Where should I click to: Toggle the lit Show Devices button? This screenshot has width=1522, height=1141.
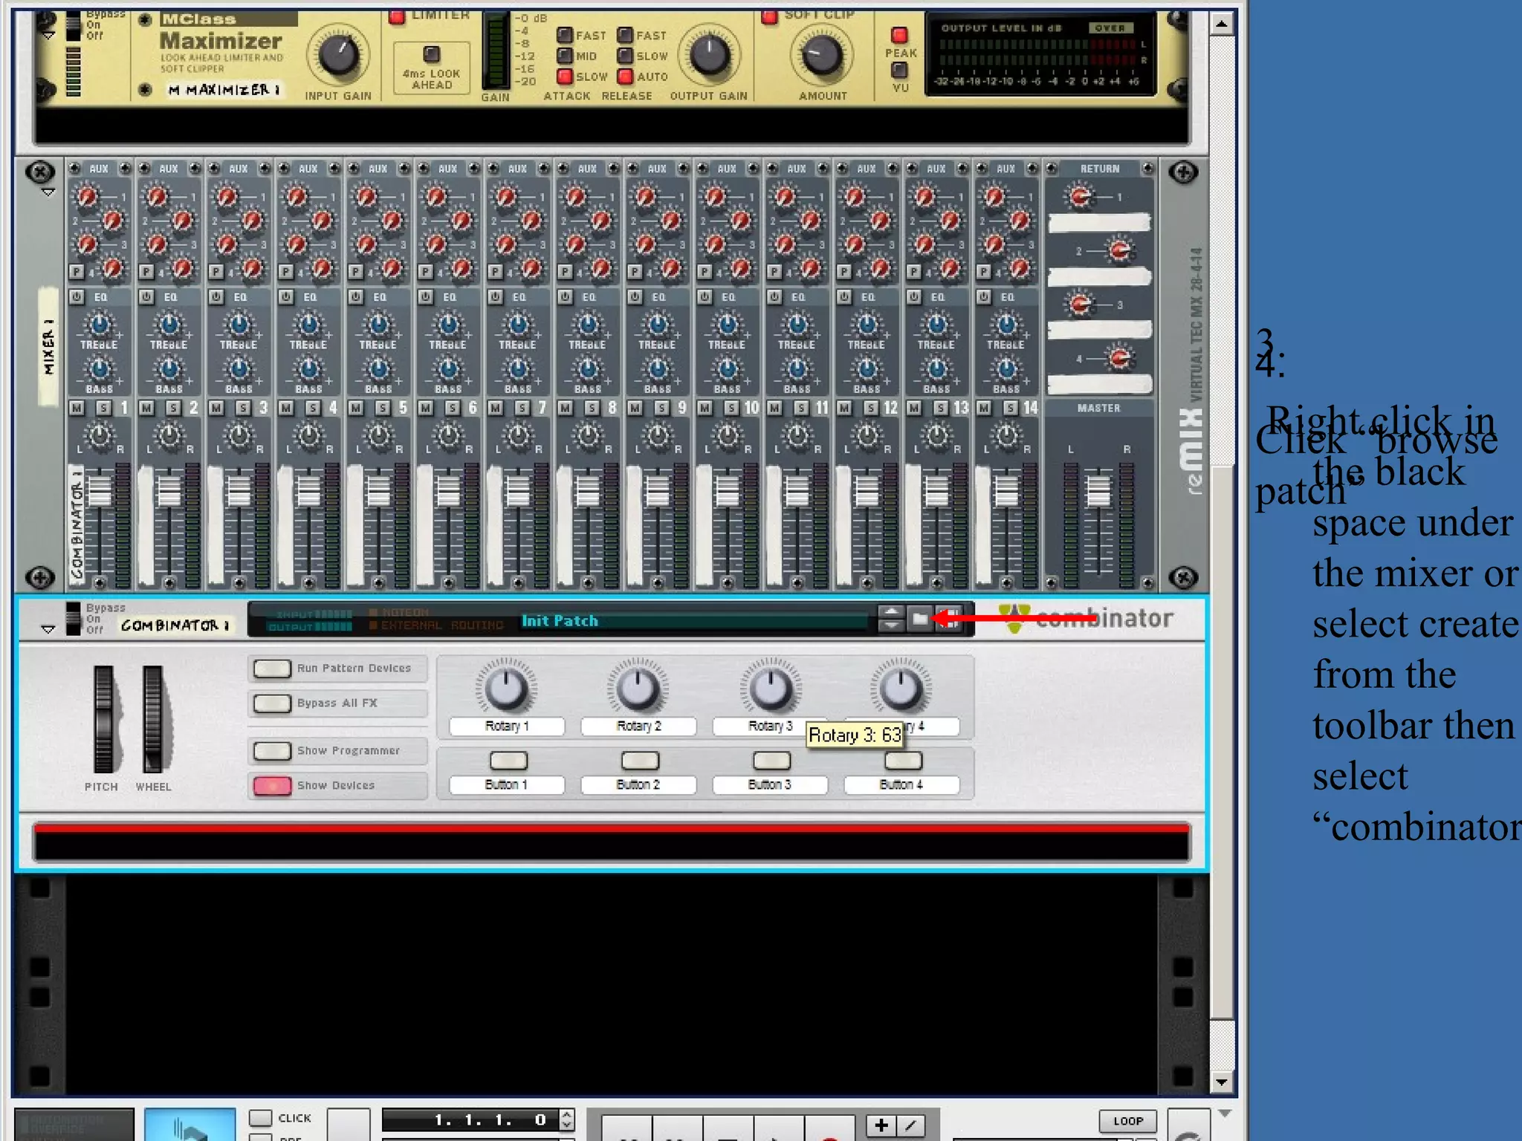coord(272,785)
